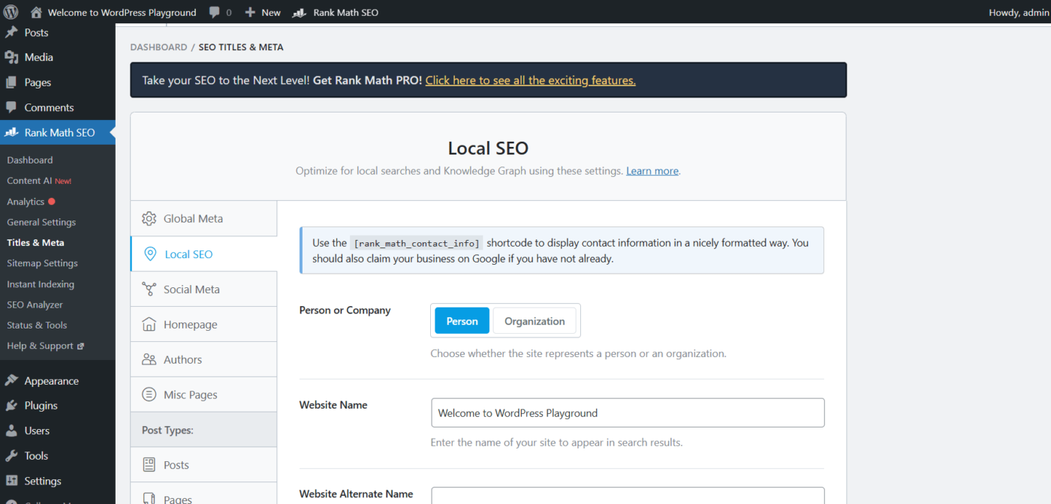Click the Authors people icon
Viewport: 1051px width, 504px height.
(x=149, y=360)
